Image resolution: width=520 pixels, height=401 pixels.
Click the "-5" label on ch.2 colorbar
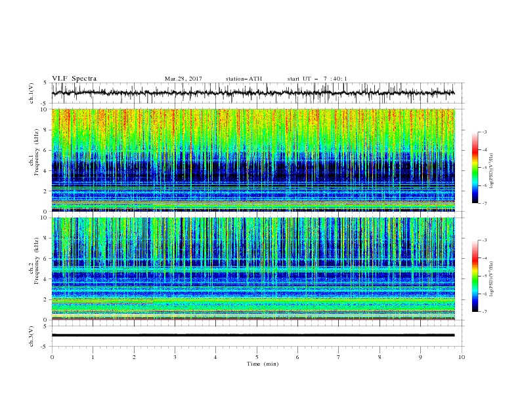[x=484, y=276]
